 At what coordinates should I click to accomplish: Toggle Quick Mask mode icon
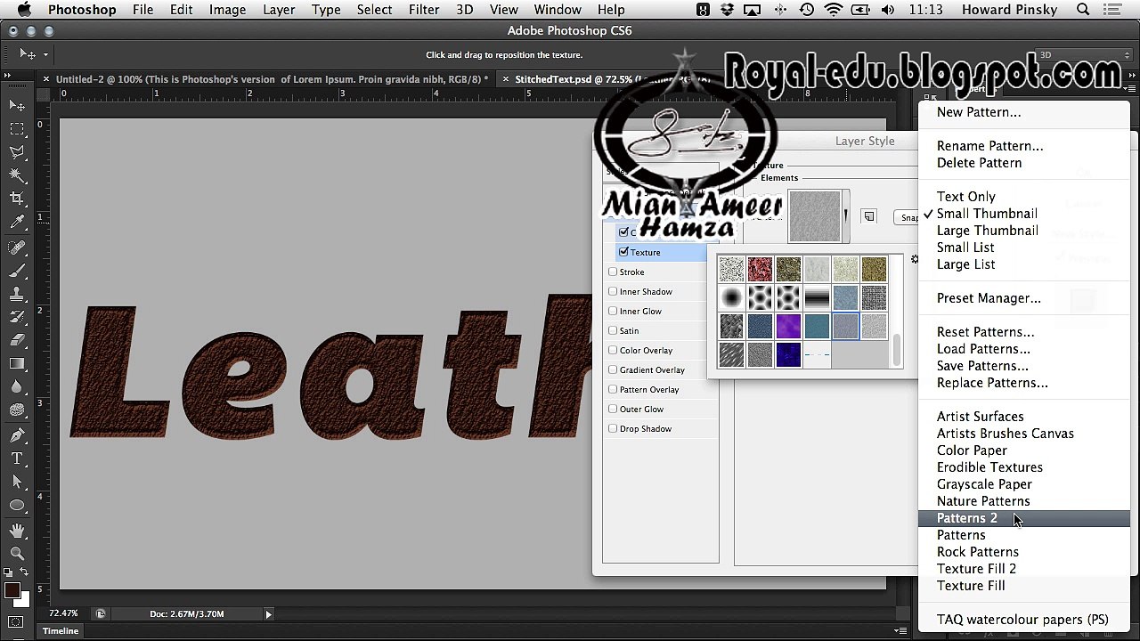coord(17,621)
